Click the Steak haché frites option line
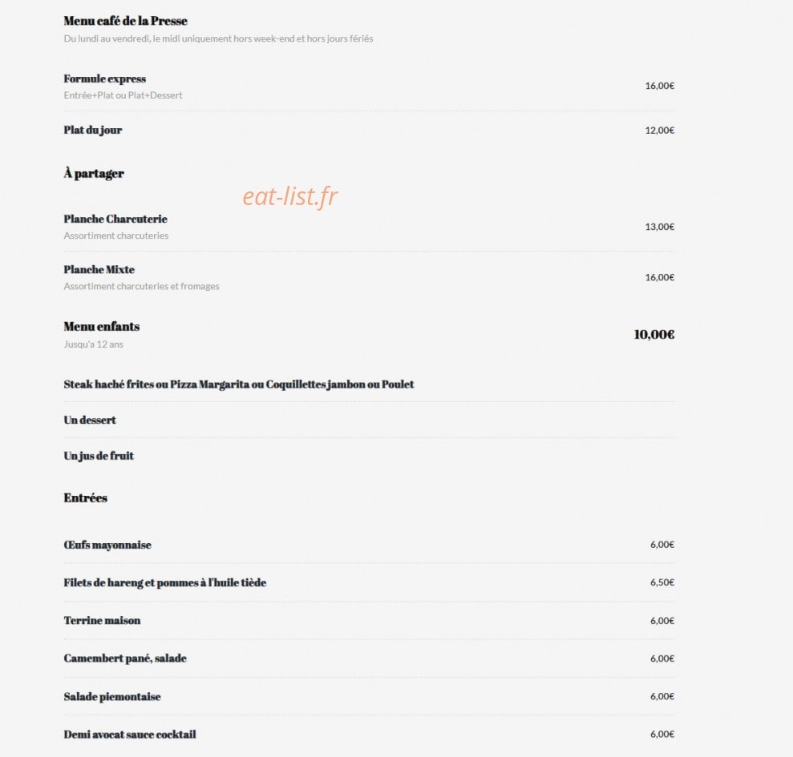Viewport: 793px width, 757px height. [239, 384]
